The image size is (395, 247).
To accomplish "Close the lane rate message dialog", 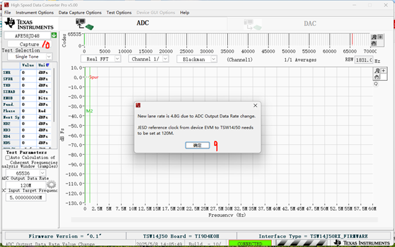I will click(255, 105).
